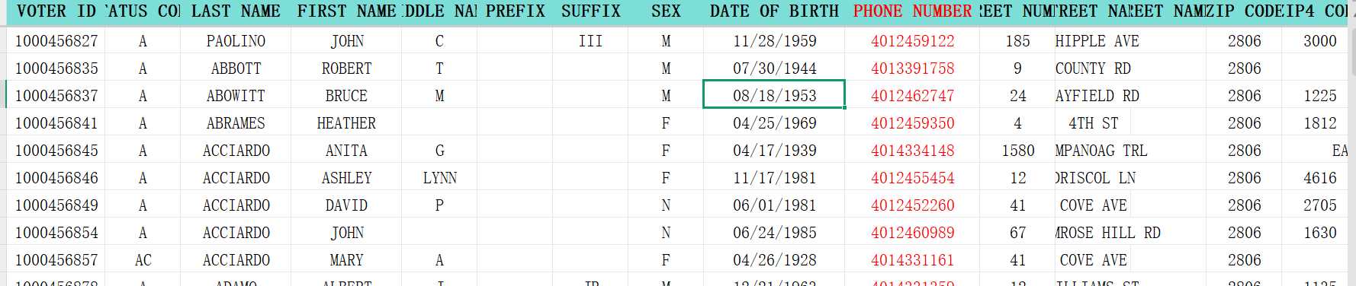Click street number cell 1580
Screen dimensions: 1356x286
(1017, 151)
